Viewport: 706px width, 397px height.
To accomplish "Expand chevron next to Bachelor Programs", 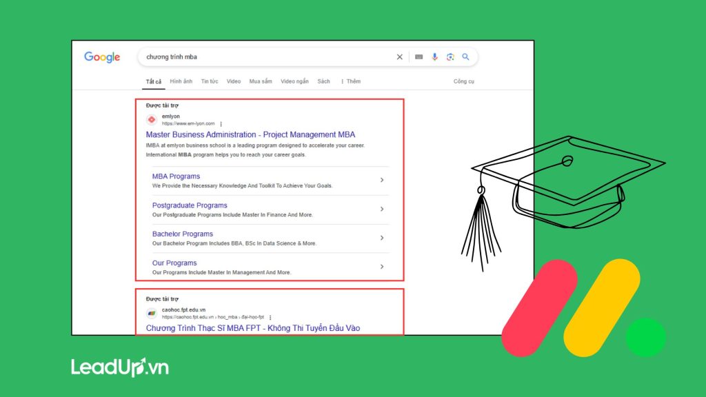I will [382, 238].
